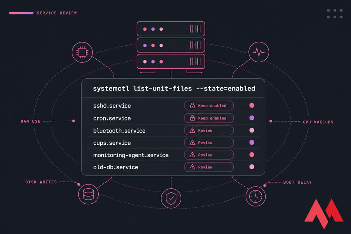The image size is (351, 234).
Task: Click the status dot for monitoring-agent.service
Action: (x=252, y=154)
